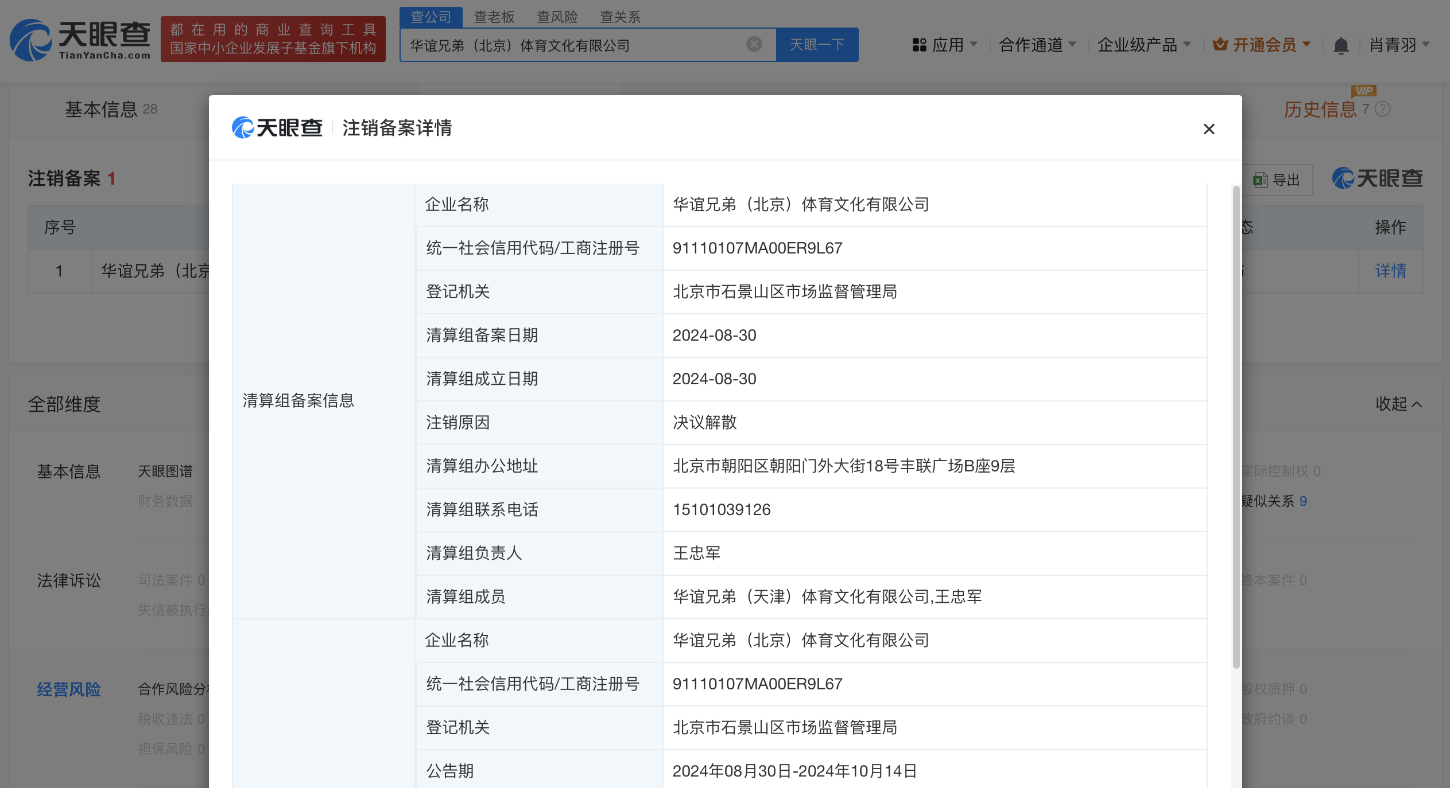1450x788 pixels.
Task: Click the 清算组备案信息 section label
Action: (x=298, y=400)
